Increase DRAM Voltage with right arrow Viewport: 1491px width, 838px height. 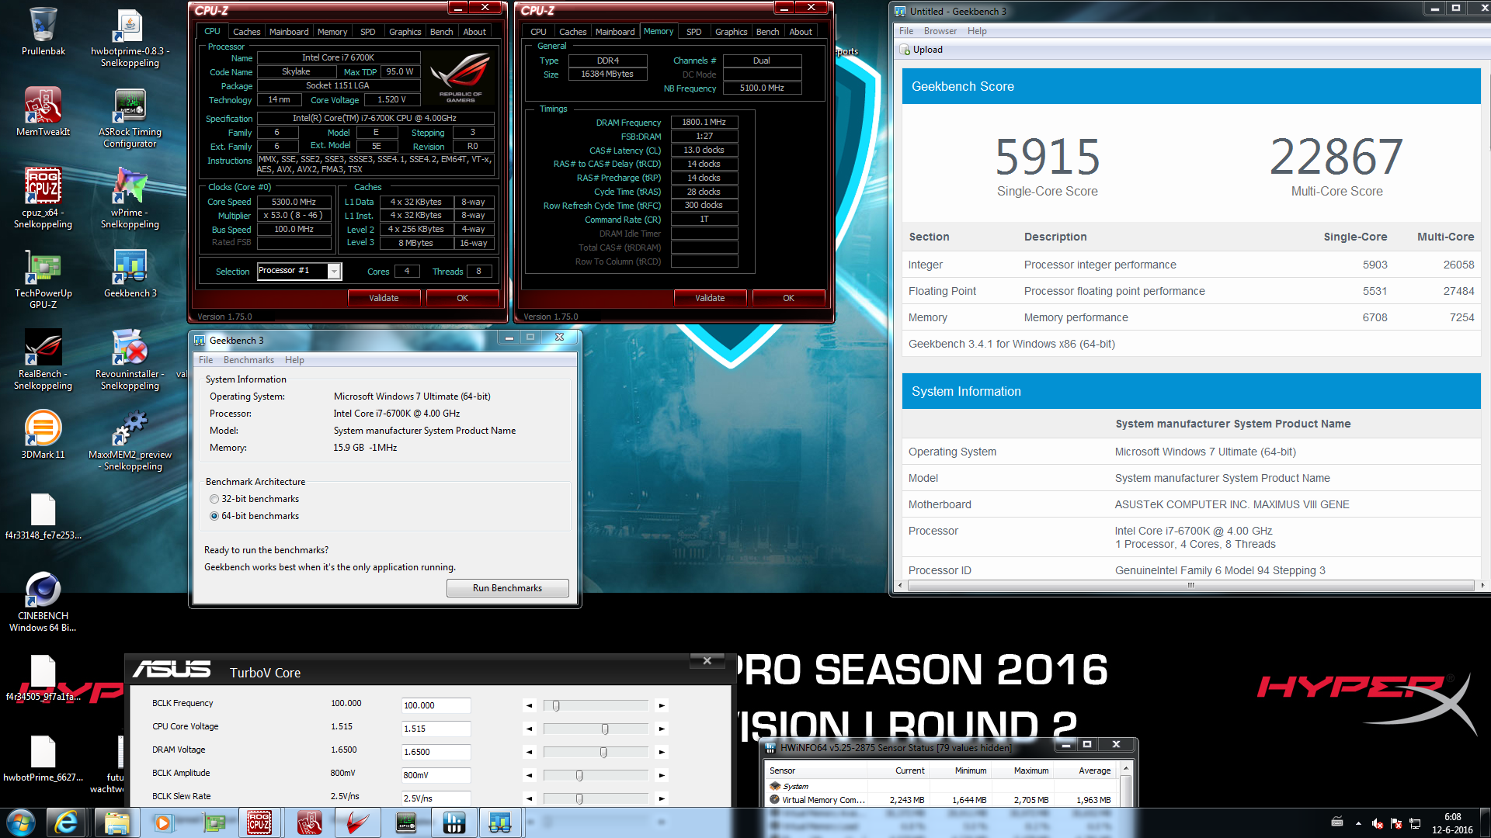(x=662, y=753)
